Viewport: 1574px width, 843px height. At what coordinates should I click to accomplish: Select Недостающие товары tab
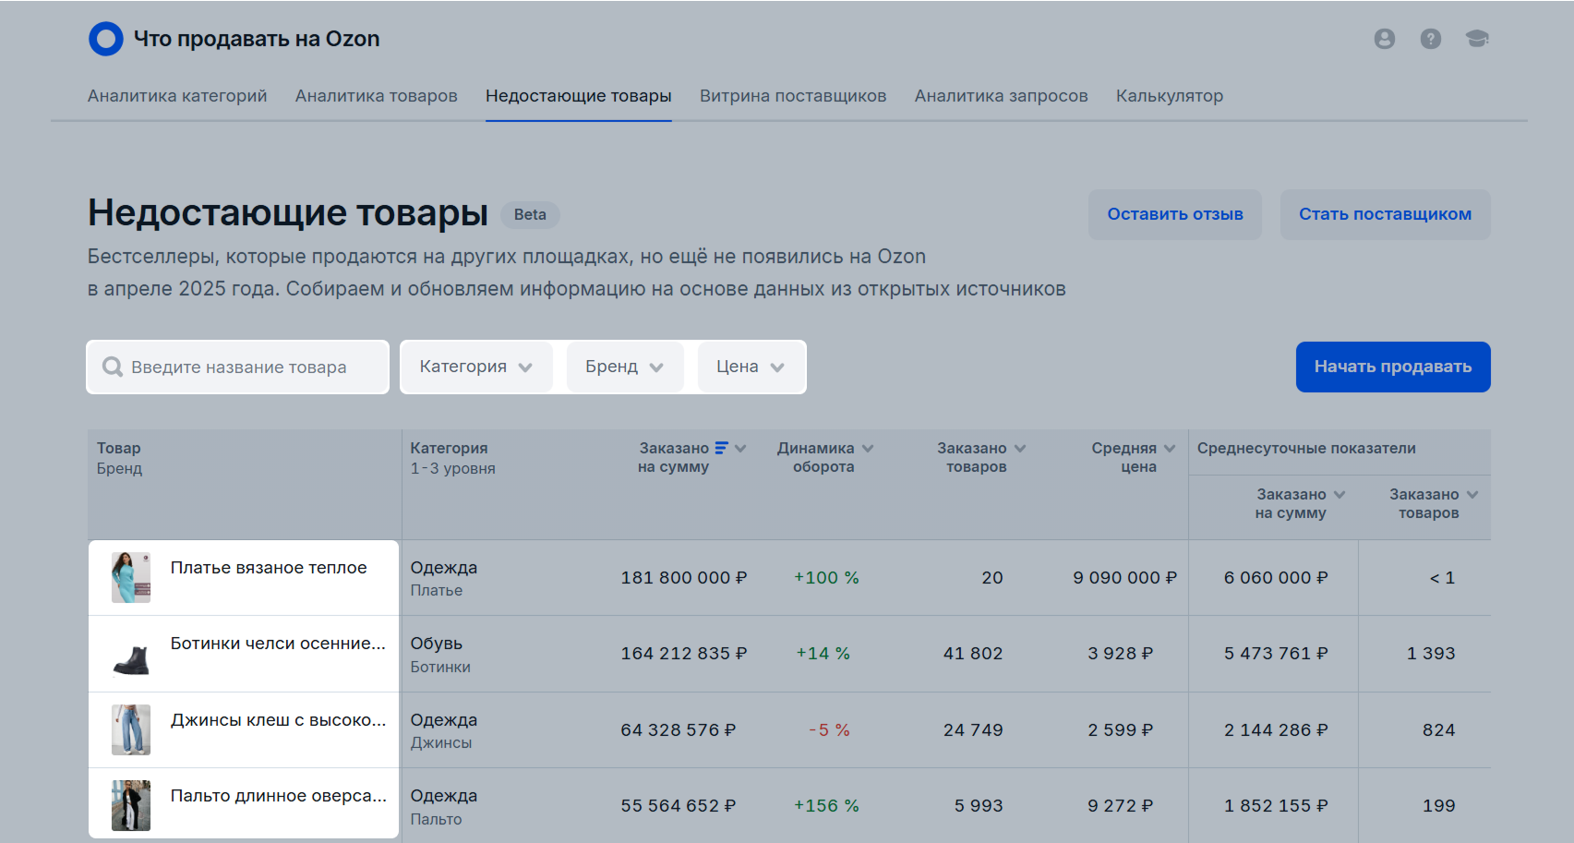578,96
